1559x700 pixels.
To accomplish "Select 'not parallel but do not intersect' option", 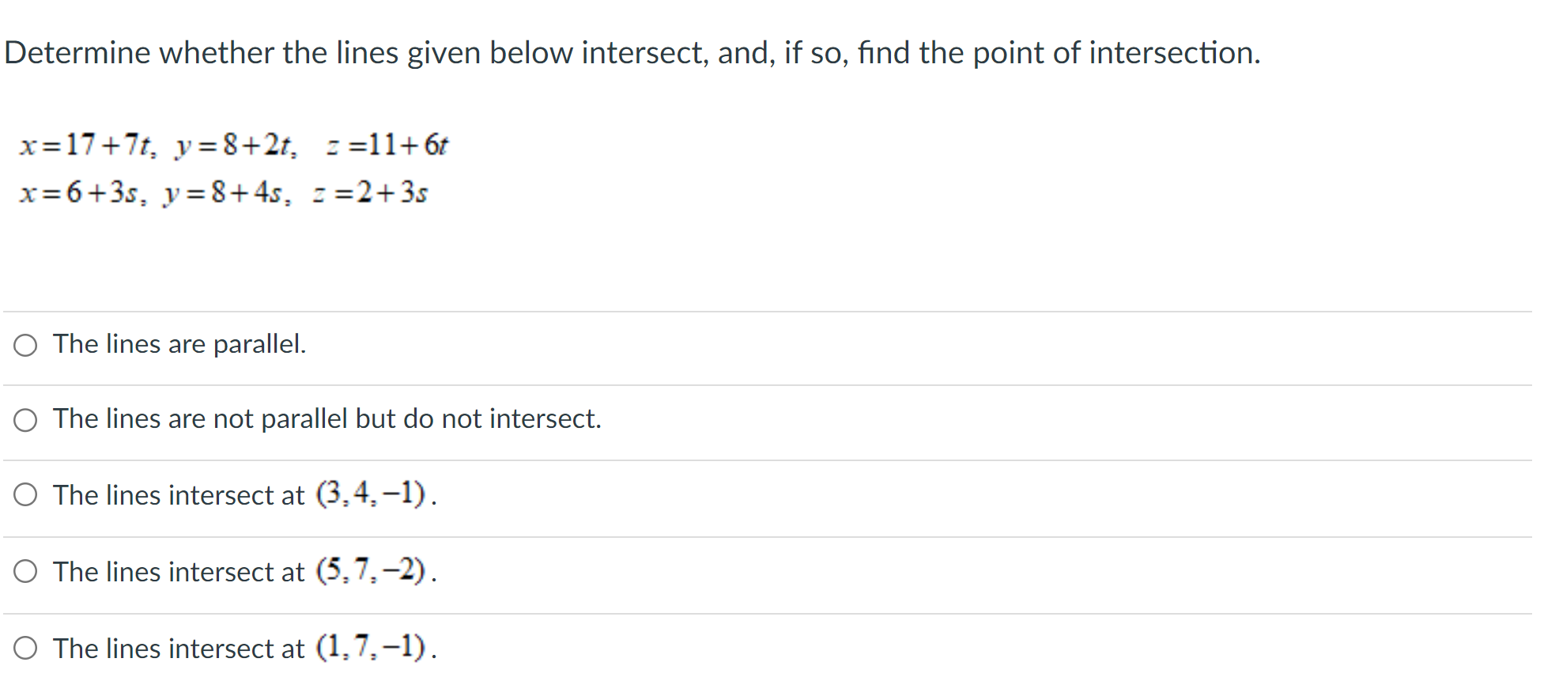I will [x=26, y=420].
